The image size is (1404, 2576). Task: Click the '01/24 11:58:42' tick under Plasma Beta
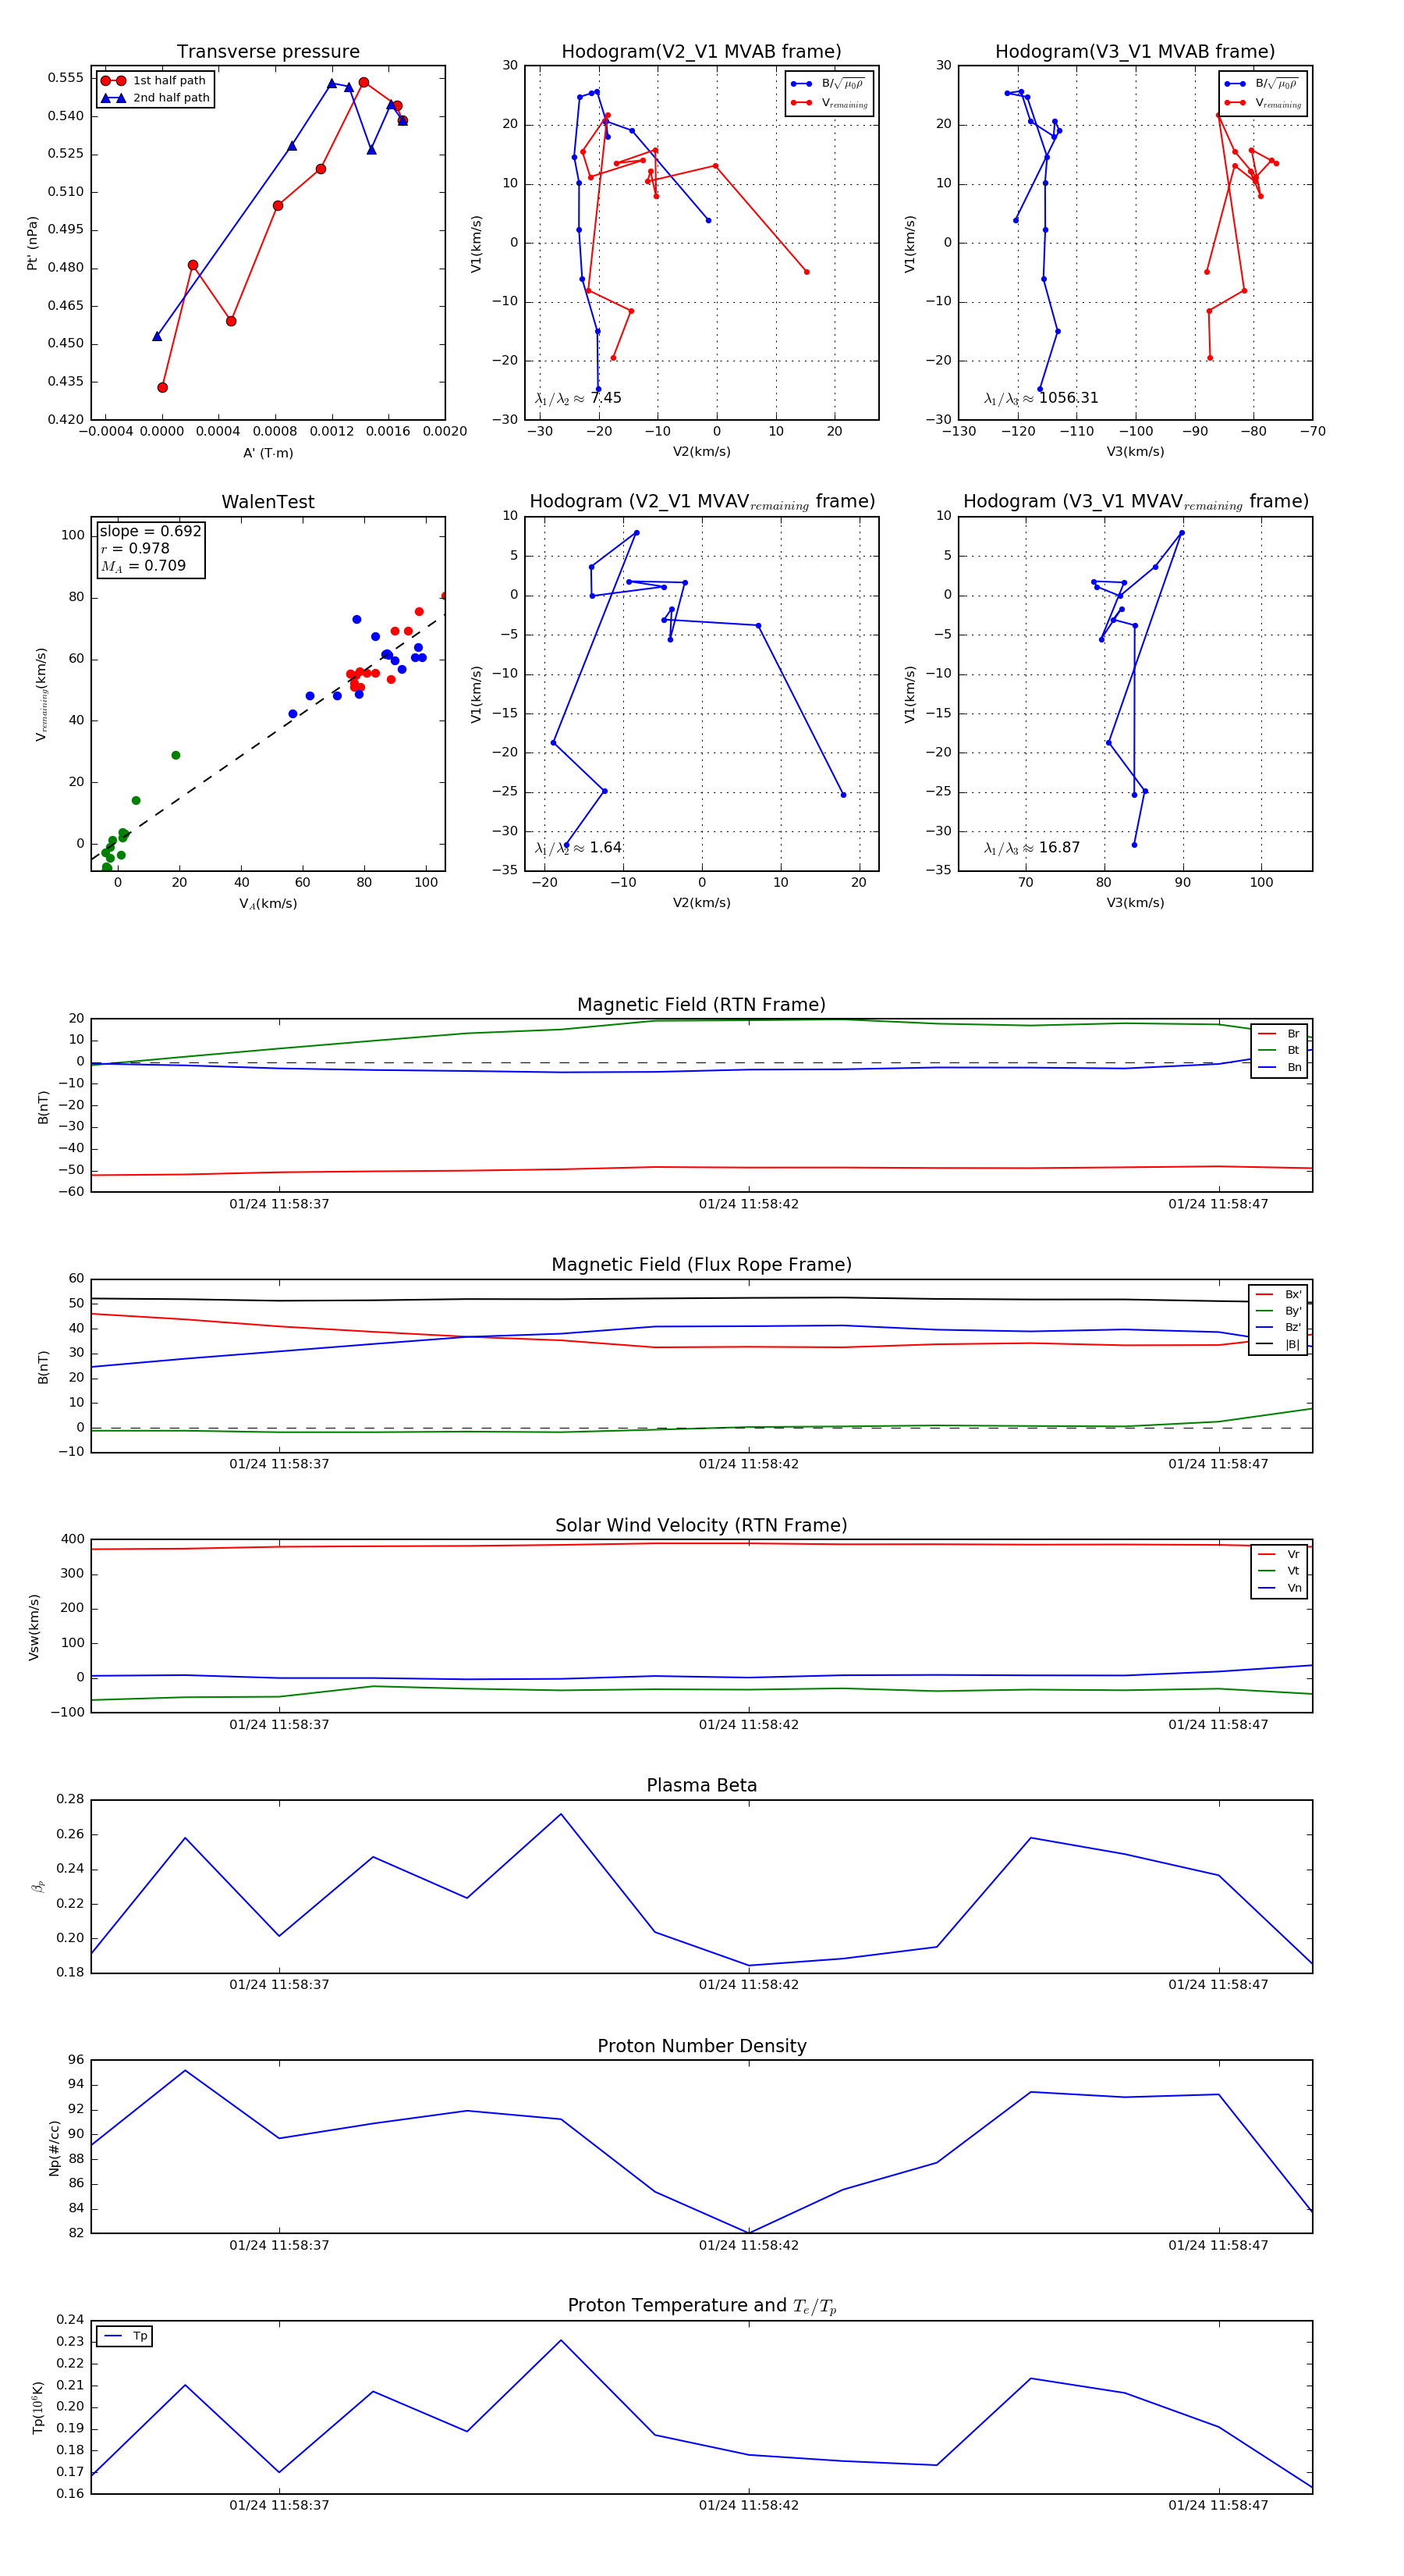pos(749,1985)
